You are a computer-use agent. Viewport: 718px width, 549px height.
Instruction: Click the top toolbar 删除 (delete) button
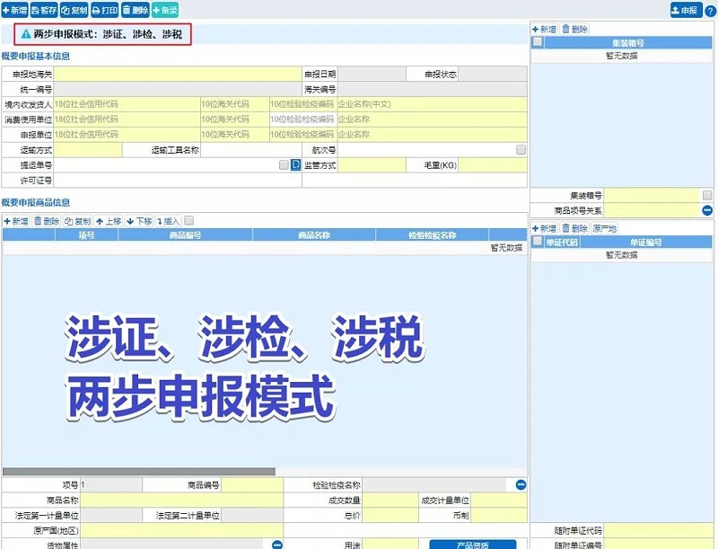[136, 10]
